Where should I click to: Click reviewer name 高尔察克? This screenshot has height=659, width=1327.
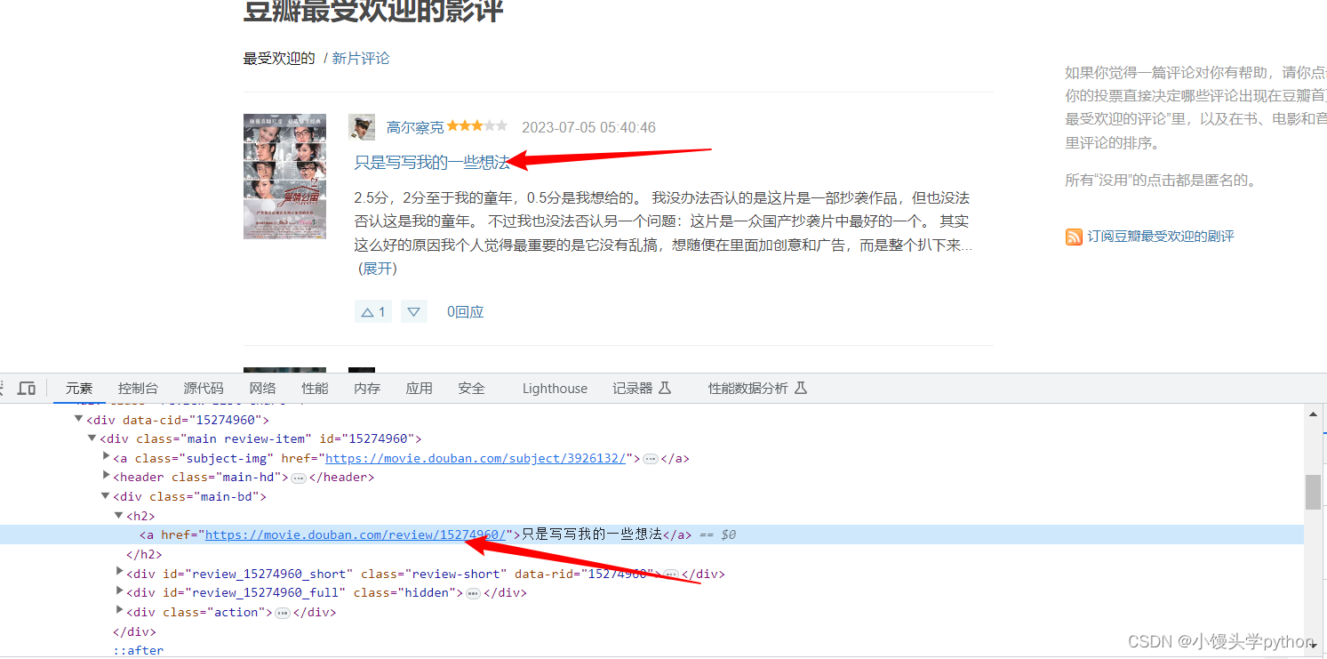415,126
